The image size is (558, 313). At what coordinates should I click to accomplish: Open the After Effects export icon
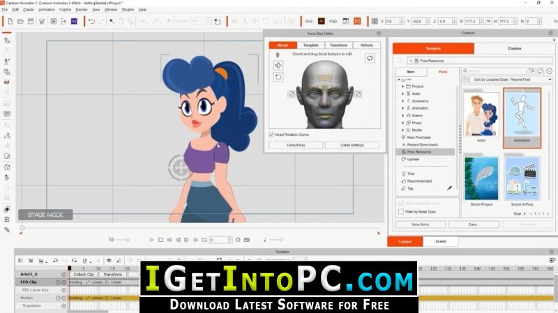74,22
